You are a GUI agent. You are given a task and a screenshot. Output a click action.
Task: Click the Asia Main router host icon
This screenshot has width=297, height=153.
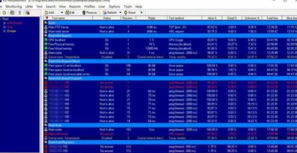pos(46,130)
